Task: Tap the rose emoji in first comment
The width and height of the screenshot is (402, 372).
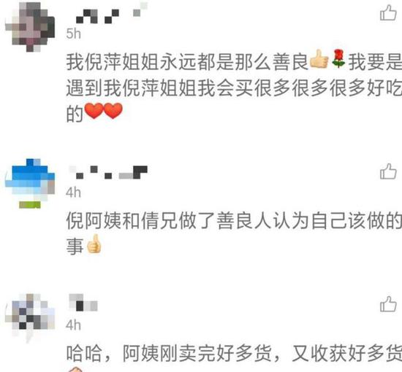Action: pyautogui.click(x=338, y=59)
